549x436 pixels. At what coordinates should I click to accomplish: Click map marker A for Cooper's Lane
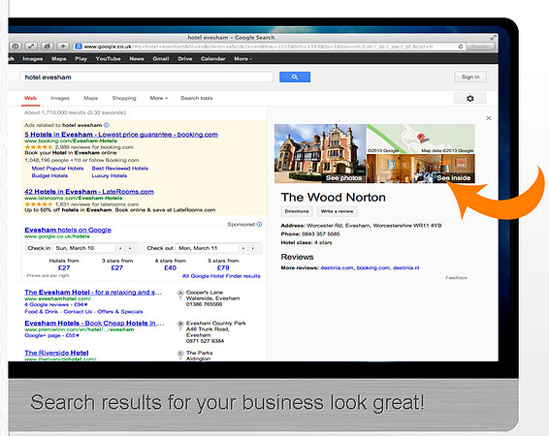tap(180, 295)
